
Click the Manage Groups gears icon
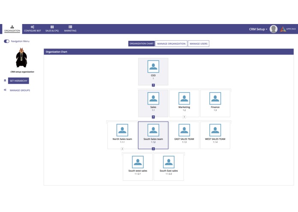tap(5, 90)
